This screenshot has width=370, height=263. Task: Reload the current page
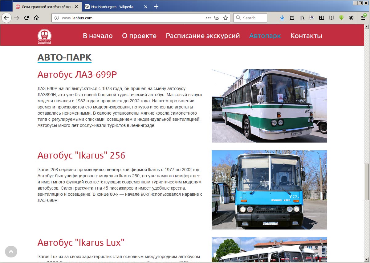point(26,18)
